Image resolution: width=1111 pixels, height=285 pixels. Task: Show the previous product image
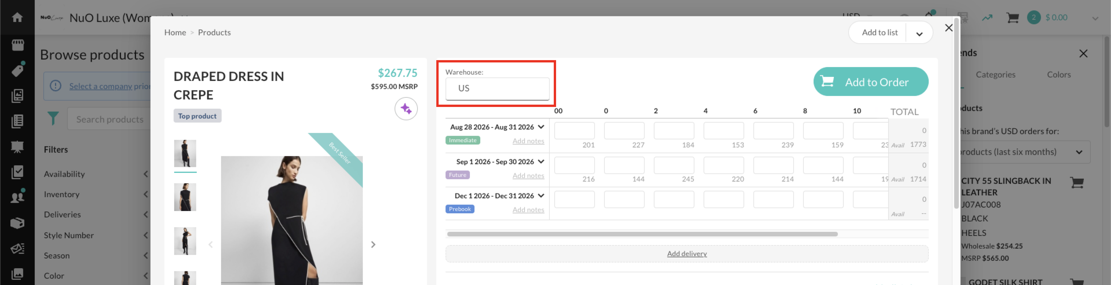click(210, 245)
